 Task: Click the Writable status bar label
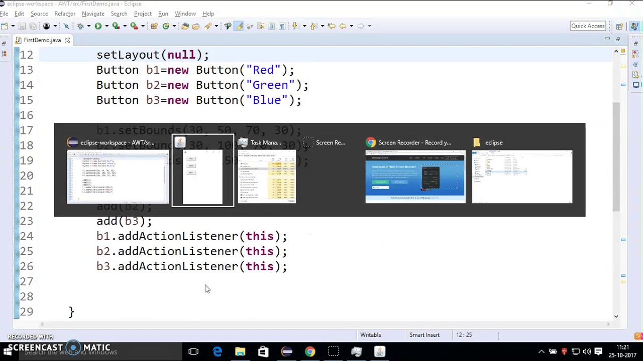click(x=371, y=335)
